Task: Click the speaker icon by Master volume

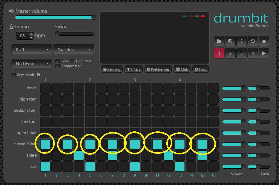Action: tap(12, 11)
